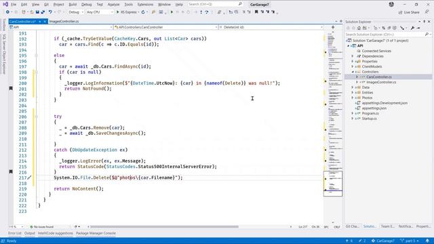Open the File menu
Screen dimensions: 434x244
(x=14, y=5)
